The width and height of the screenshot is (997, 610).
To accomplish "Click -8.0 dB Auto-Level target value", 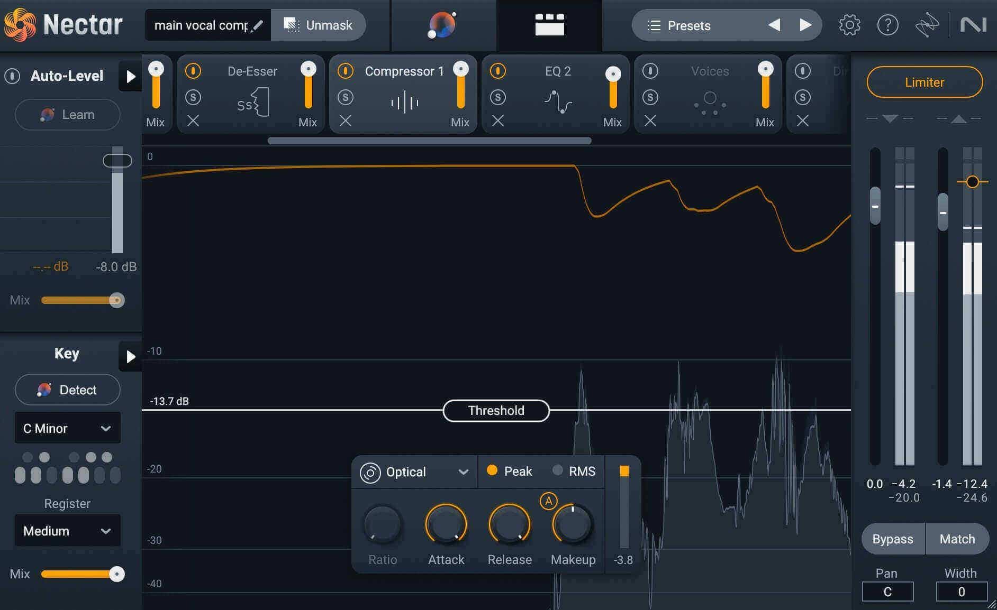I will 116,267.
